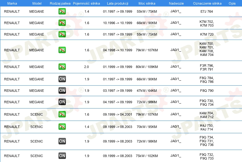Select engine codes K7M 702, K7M 703
The height and width of the screenshot is (162, 242).
pos(207,23)
